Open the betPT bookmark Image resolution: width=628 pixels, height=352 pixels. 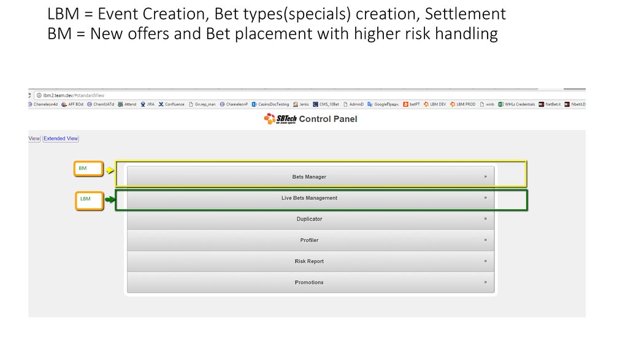click(x=412, y=104)
